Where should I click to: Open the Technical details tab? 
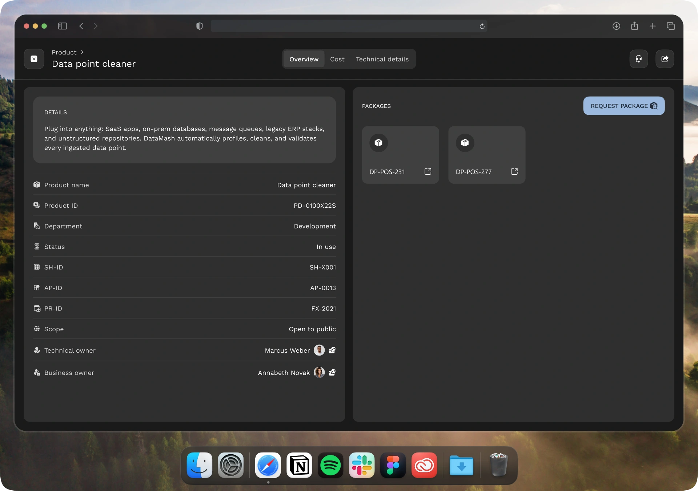tap(382, 59)
